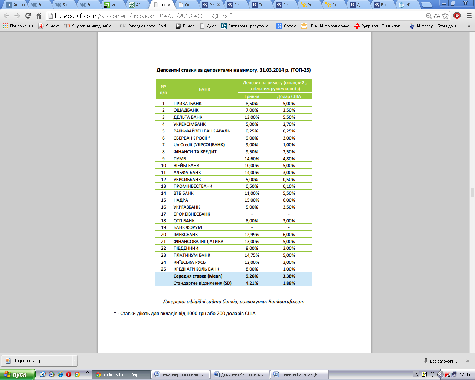Navigate forward with the forward arrow
The width and height of the screenshot is (475, 380).
[17, 16]
